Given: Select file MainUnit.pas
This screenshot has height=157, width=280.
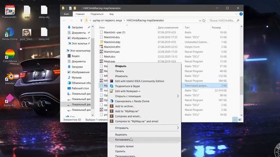Looking at the screenshot, I should pos(110,51).
